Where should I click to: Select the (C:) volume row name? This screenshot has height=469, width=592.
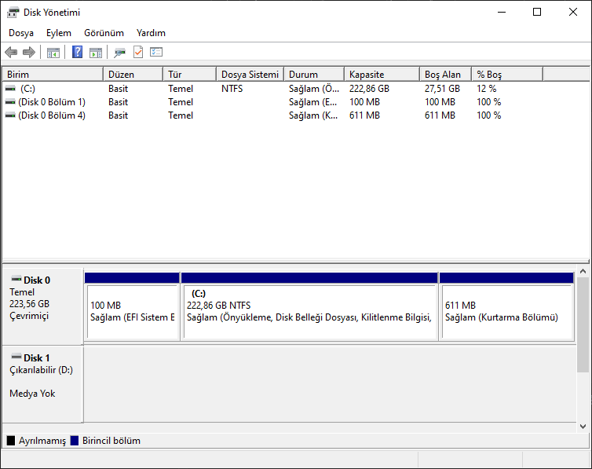click(27, 88)
